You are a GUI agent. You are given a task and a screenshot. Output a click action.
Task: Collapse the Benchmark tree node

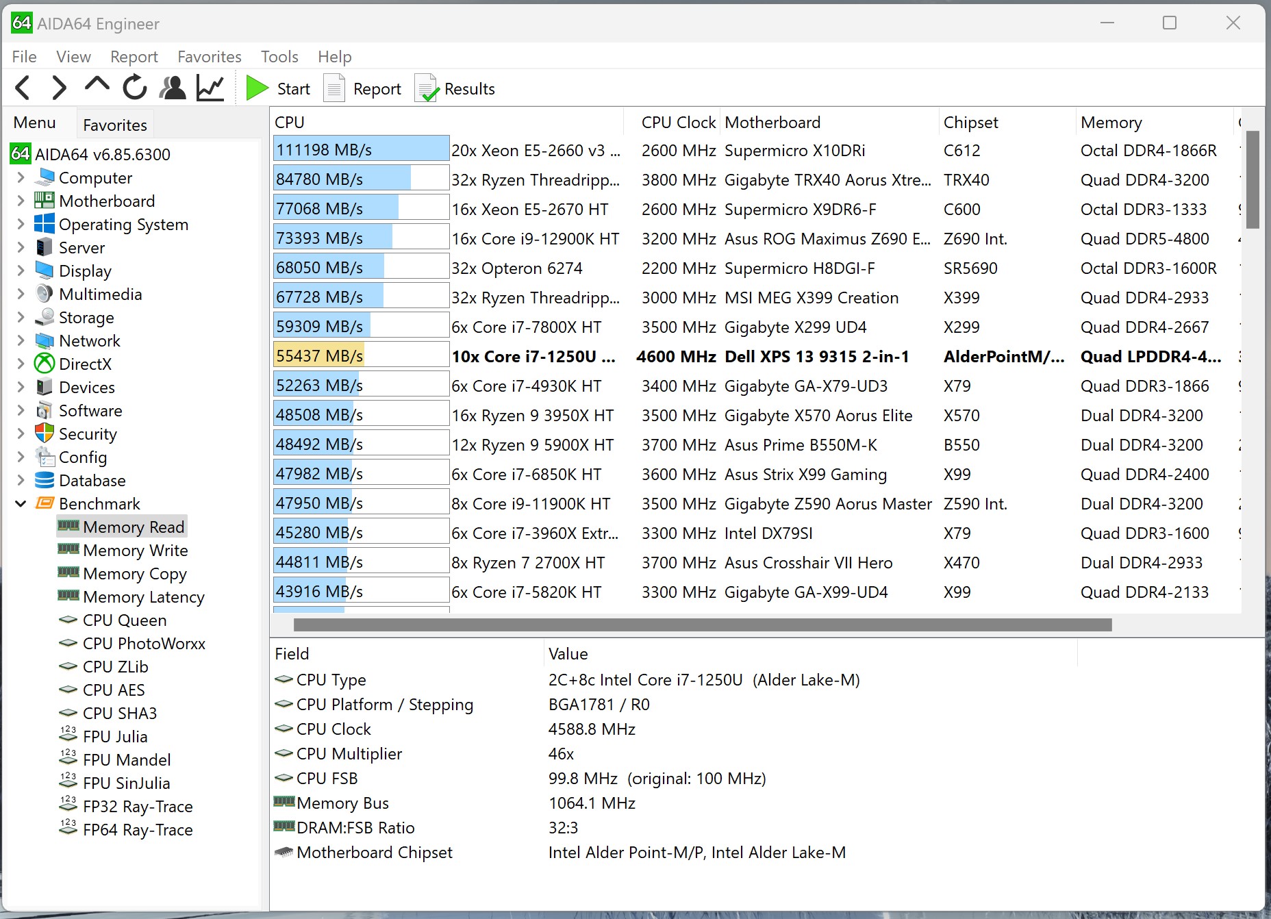[21, 503]
